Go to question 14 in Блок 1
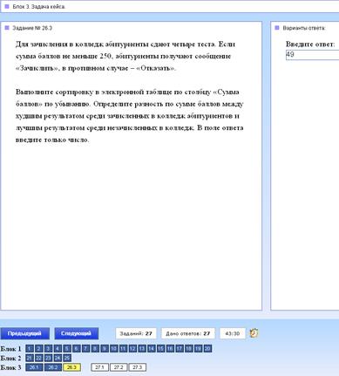 (x=151, y=349)
